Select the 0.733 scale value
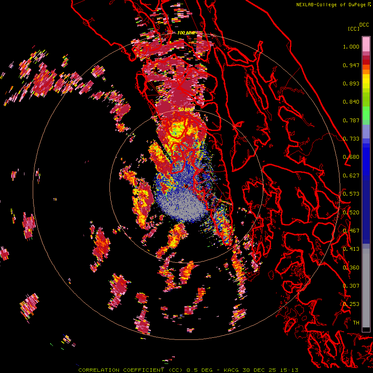The image size is (373, 373). 351,139
